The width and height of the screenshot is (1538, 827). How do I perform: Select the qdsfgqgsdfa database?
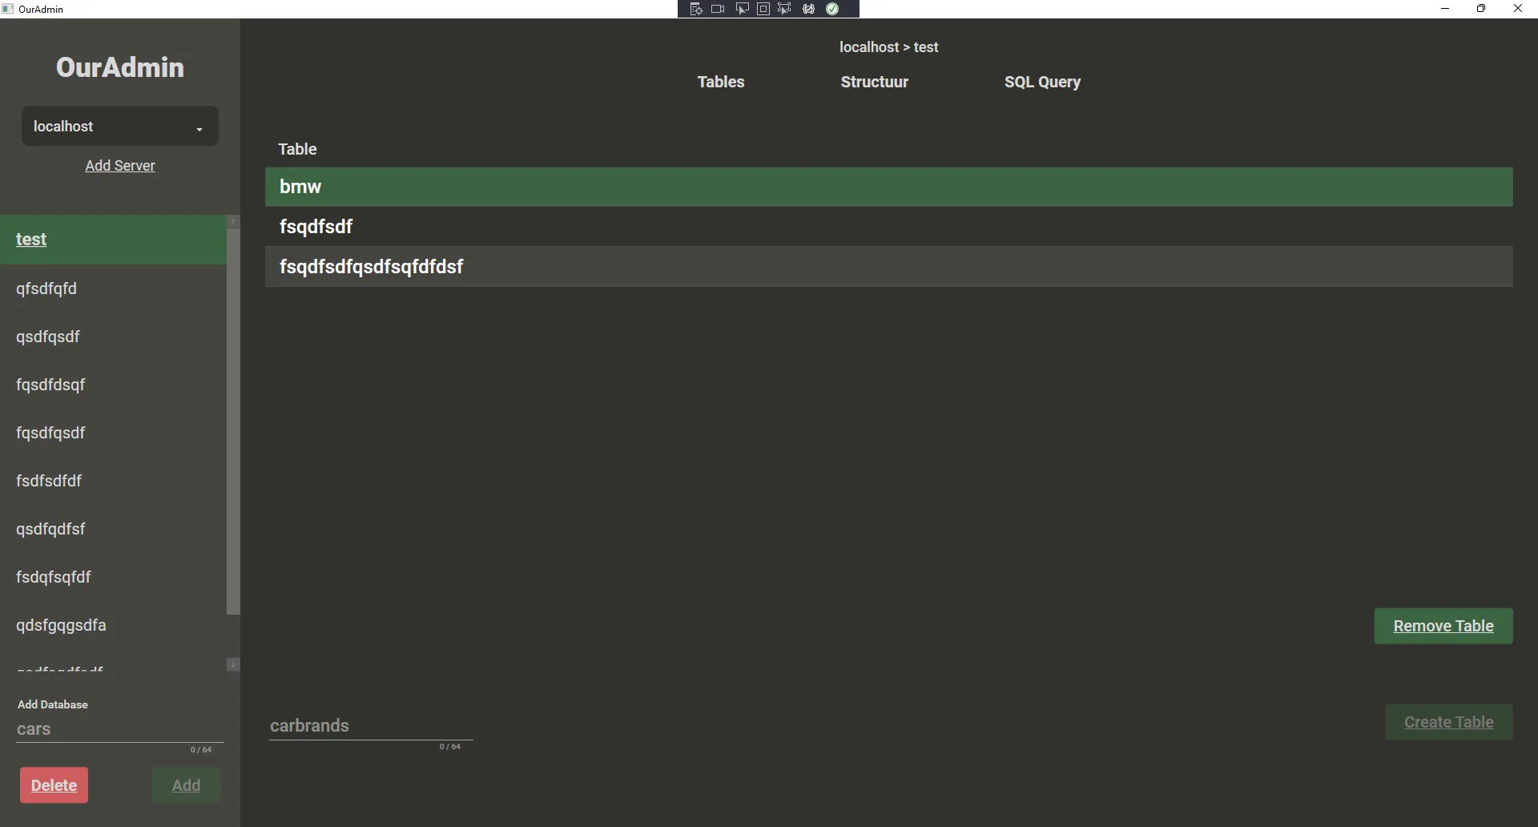[x=113, y=625]
